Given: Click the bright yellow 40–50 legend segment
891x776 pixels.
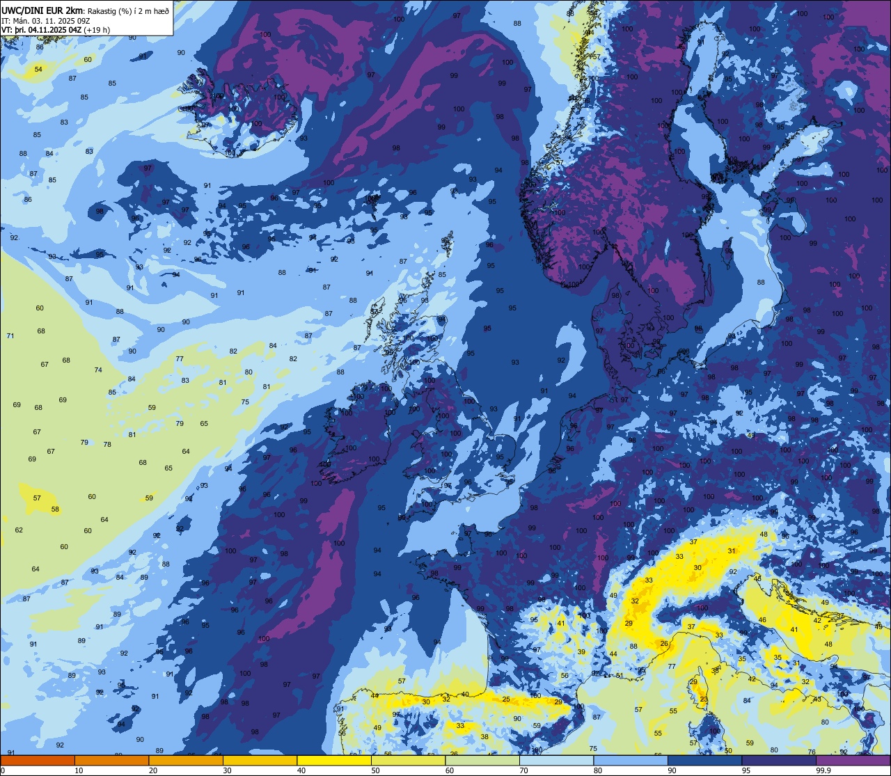Looking at the screenshot, I should [x=334, y=760].
